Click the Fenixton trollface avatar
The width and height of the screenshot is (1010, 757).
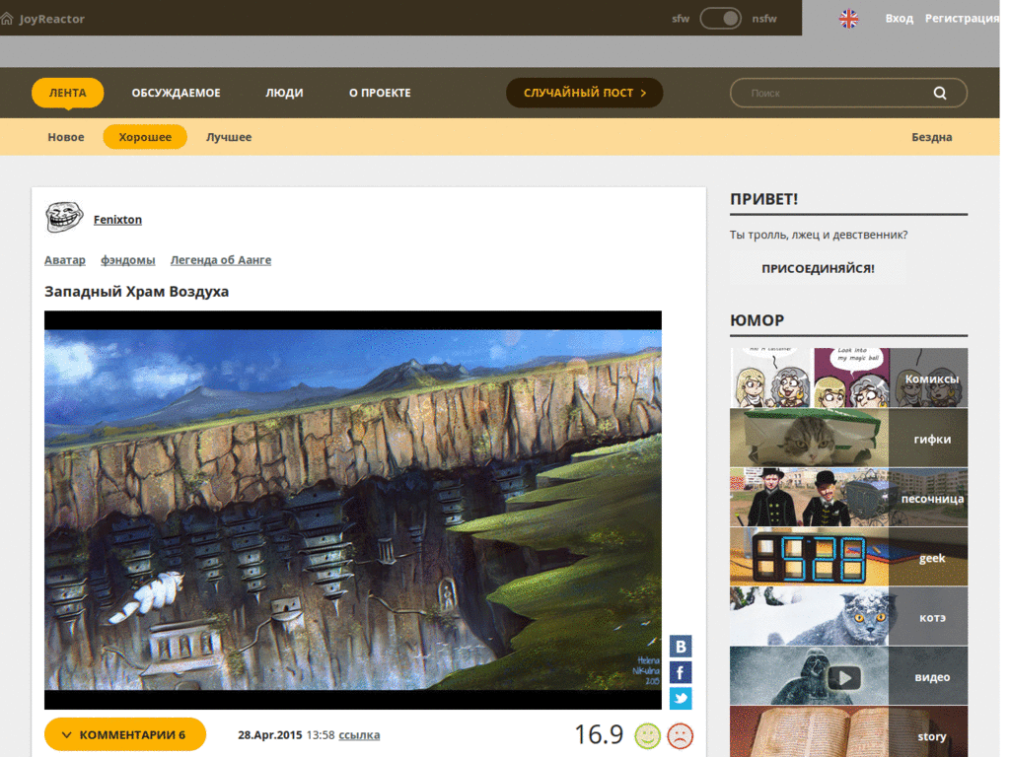[x=64, y=217]
